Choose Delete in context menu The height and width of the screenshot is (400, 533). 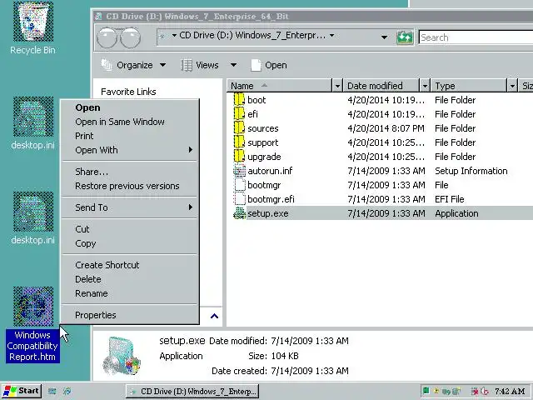130,279
